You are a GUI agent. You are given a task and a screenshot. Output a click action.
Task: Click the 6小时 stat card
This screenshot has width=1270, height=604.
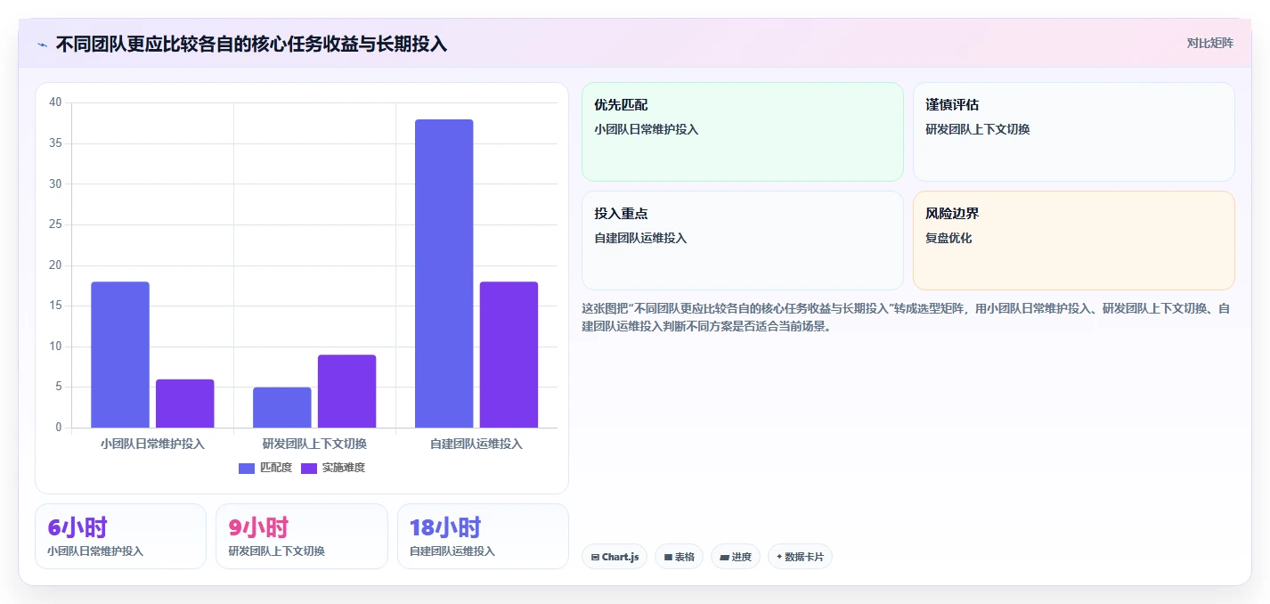point(120,536)
